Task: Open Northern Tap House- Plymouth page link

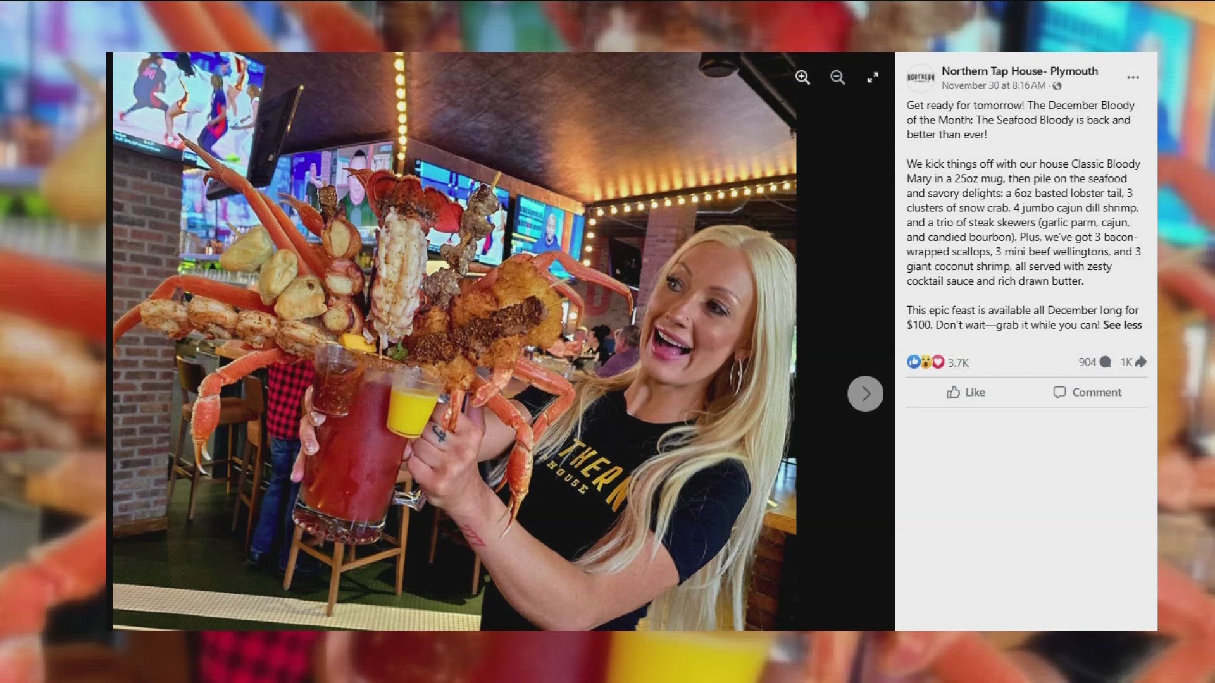Action: point(1019,71)
